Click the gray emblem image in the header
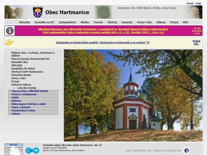The image size is (207, 155). pos(103,12)
